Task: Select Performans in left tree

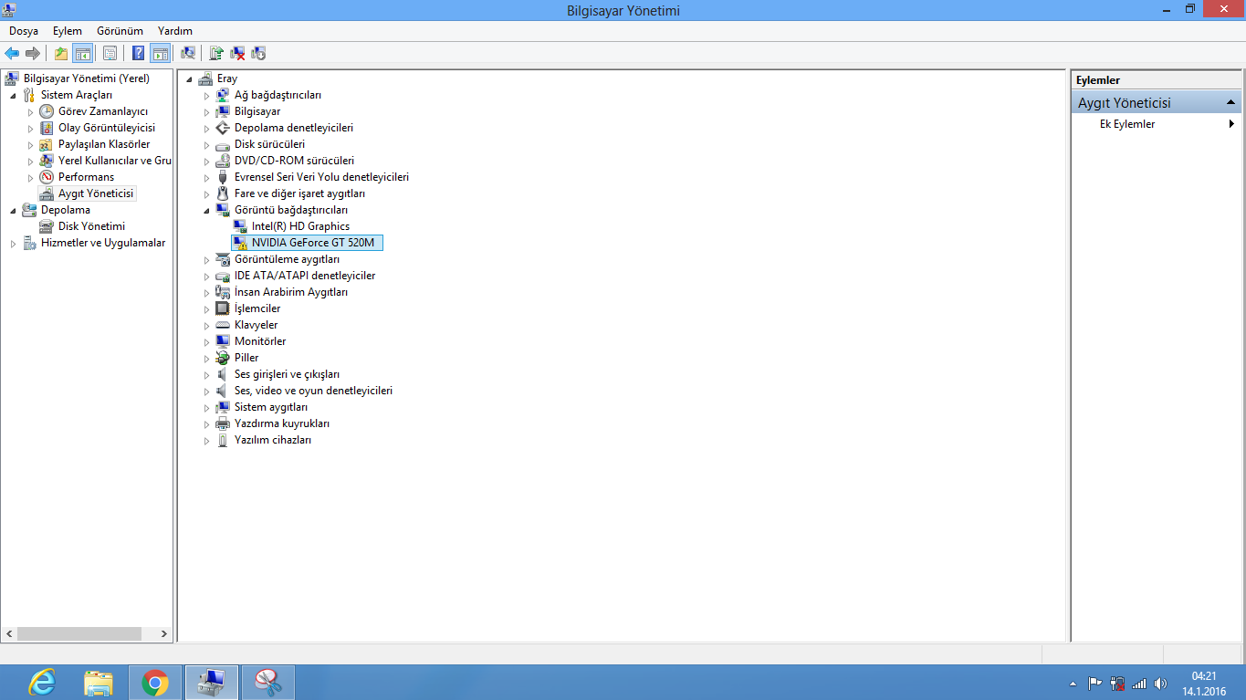Action: click(87, 177)
